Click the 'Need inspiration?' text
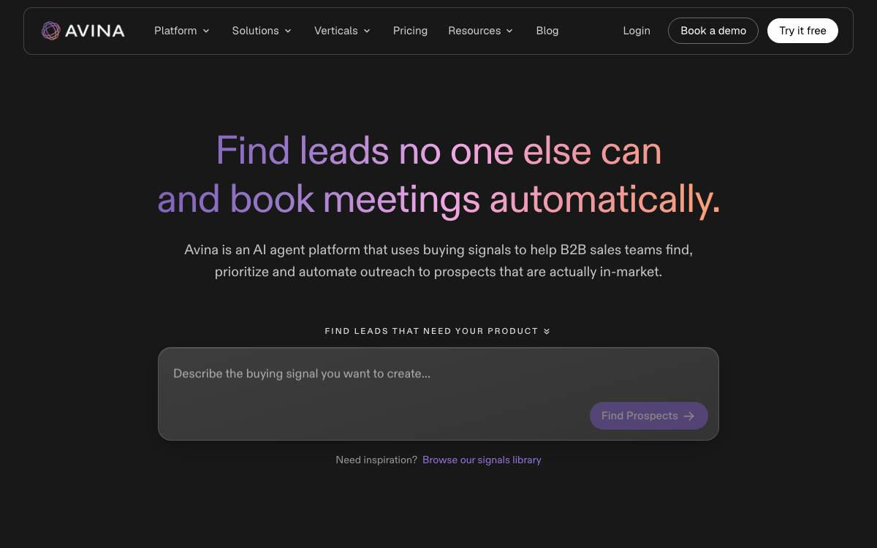 (x=376, y=460)
